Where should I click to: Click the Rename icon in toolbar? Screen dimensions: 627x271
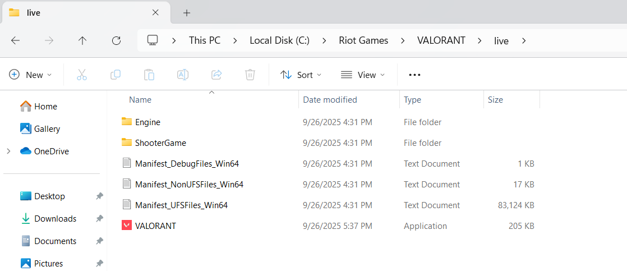tap(183, 75)
